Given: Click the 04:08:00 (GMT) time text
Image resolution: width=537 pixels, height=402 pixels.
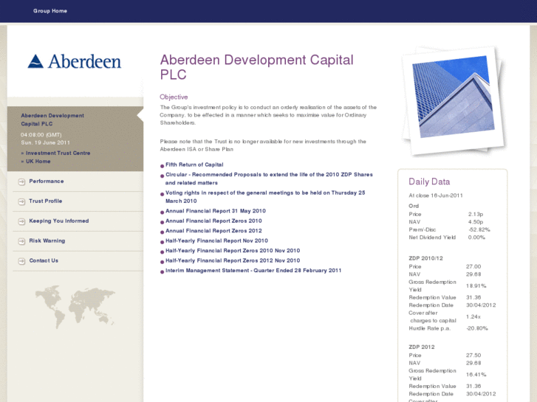Looking at the screenshot, I should tap(41, 135).
